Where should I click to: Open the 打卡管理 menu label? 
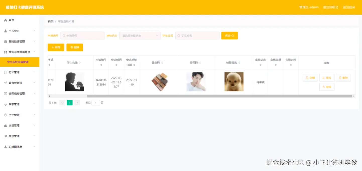14,72
